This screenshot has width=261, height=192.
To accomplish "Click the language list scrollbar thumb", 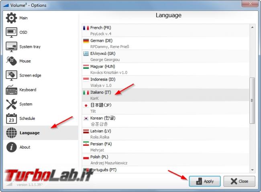I will [252, 101].
